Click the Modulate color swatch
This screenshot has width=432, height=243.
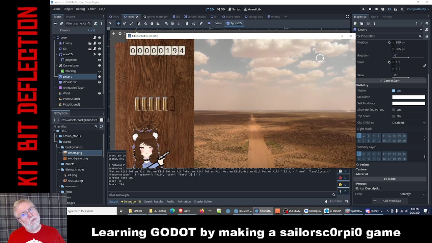pos(409,97)
